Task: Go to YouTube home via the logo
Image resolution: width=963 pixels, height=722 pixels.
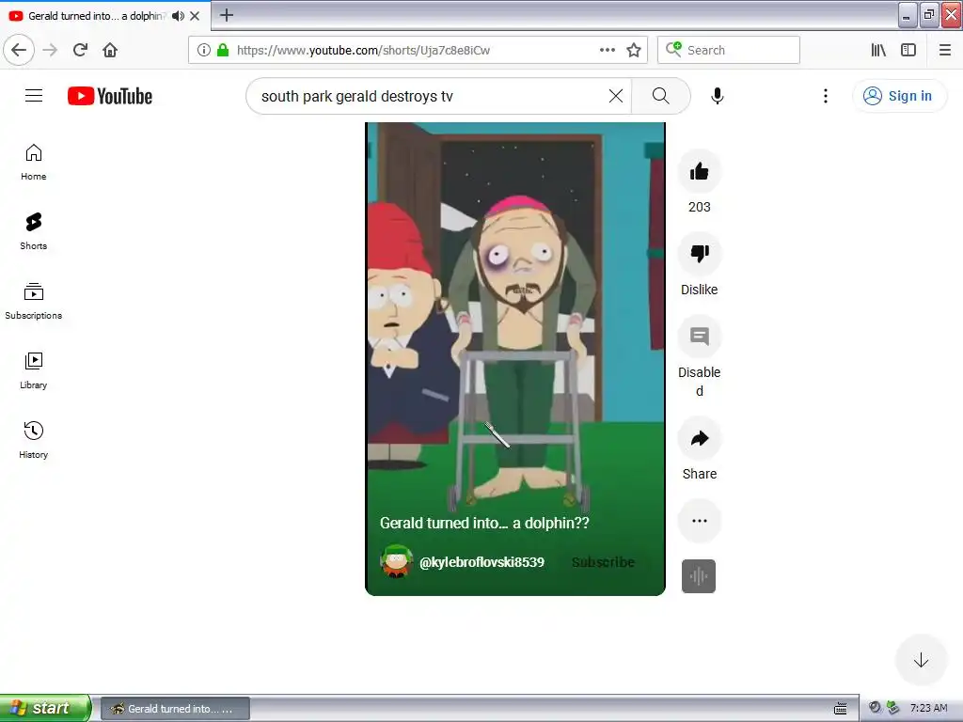Action: [x=110, y=96]
